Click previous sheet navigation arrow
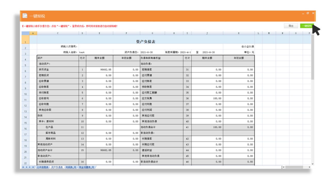The image size is (330, 185). [26, 167]
